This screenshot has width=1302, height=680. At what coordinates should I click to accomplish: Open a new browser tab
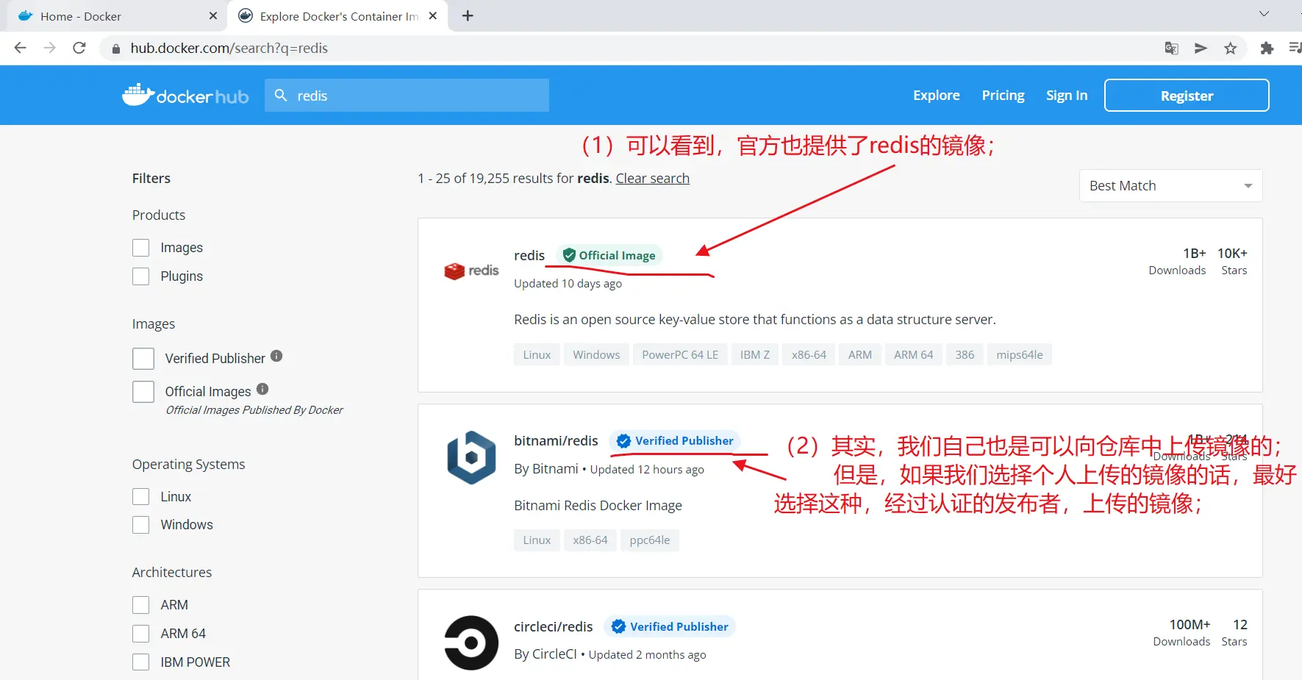pyautogui.click(x=468, y=16)
